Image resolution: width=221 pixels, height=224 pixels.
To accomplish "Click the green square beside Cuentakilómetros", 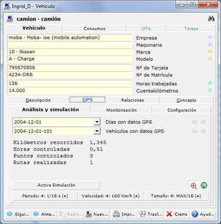I will pyautogui.click(x=210, y=90).
